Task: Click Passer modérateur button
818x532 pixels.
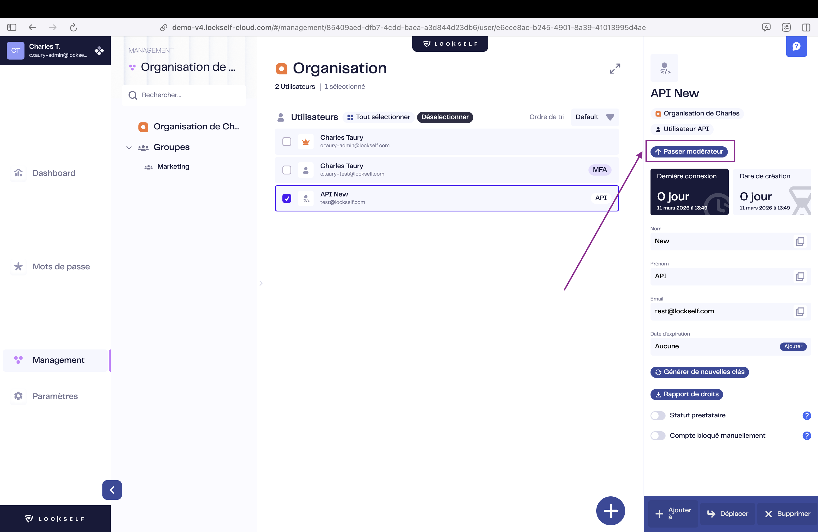Action: (x=689, y=152)
